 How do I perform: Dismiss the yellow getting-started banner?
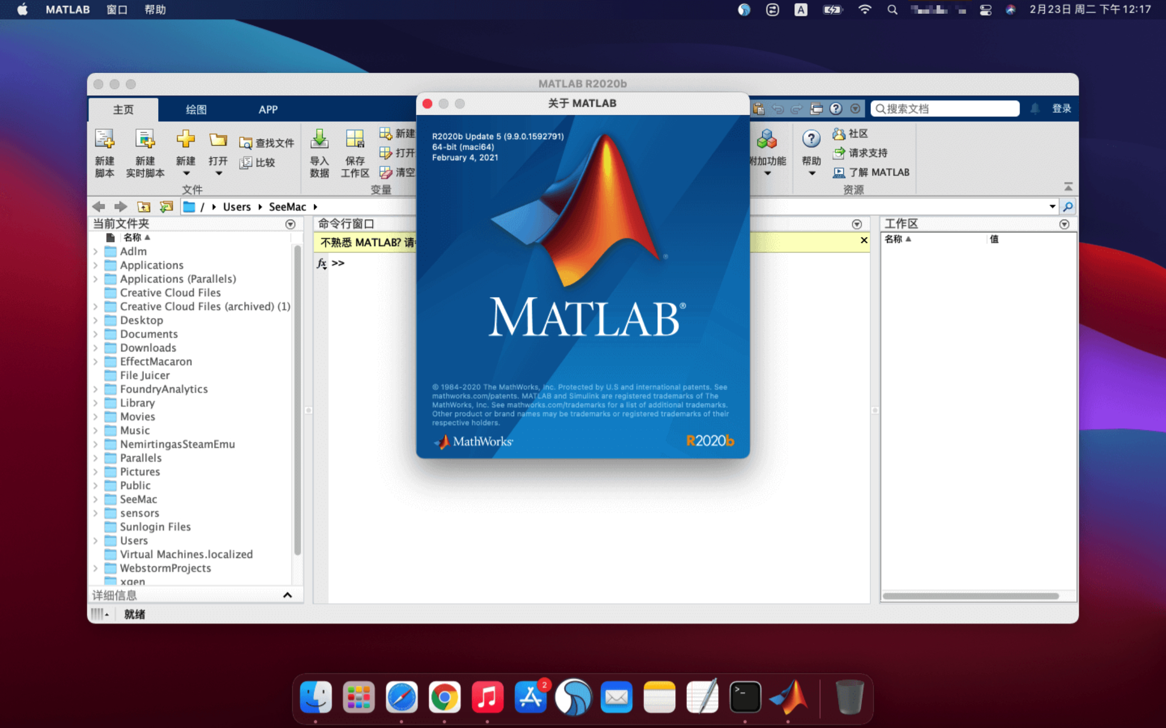click(863, 240)
